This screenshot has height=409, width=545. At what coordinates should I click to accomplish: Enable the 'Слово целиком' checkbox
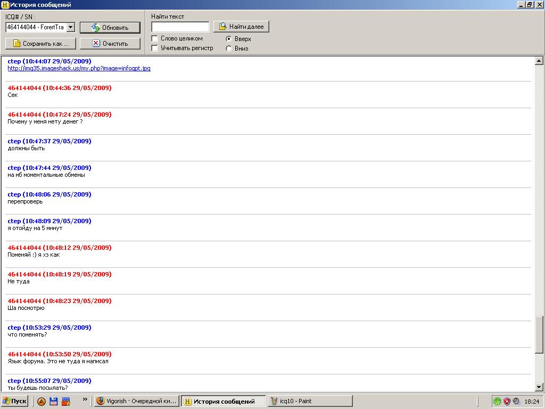pyautogui.click(x=155, y=38)
